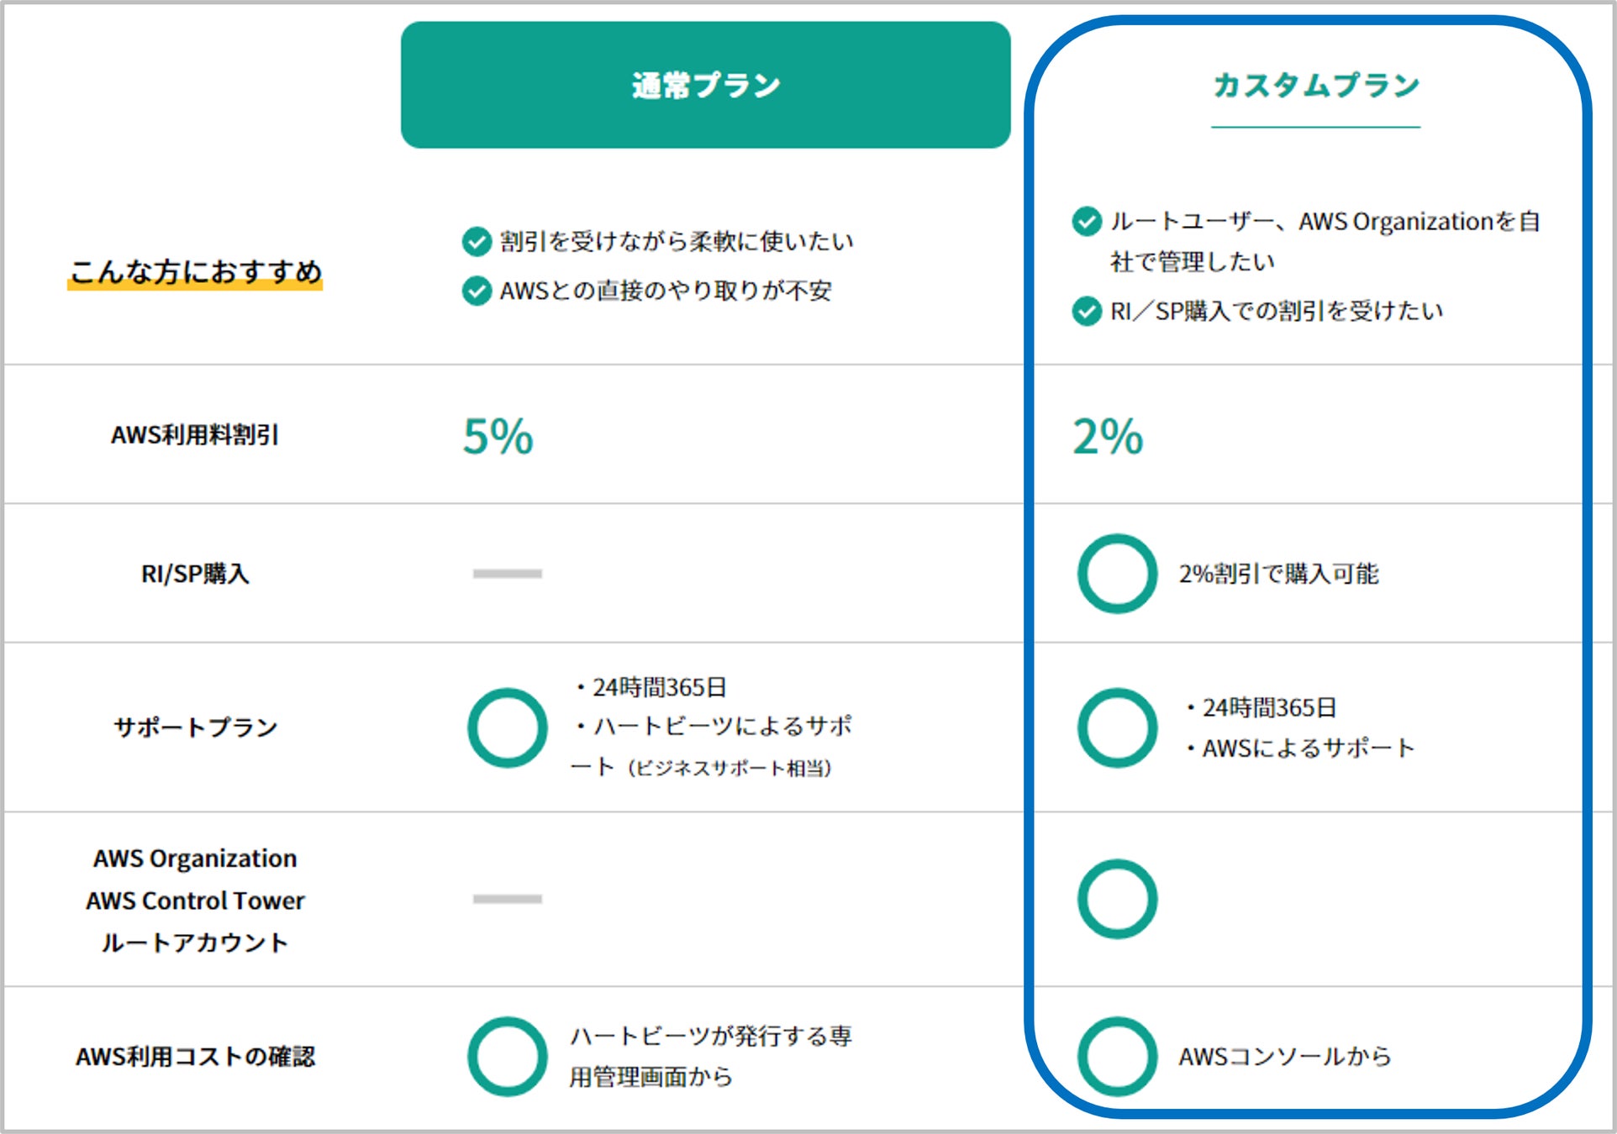Image resolution: width=1617 pixels, height=1134 pixels.
Task: Click the 通常プラン header button
Action: (705, 85)
